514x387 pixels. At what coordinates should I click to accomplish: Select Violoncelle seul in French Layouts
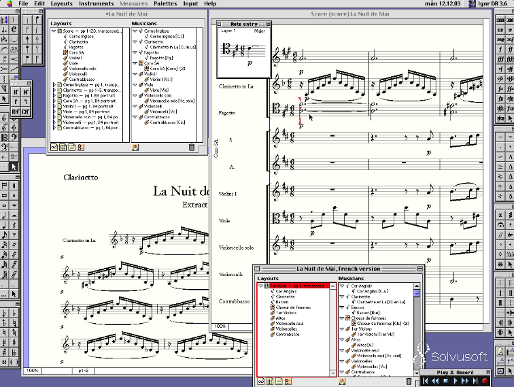coord(290,323)
